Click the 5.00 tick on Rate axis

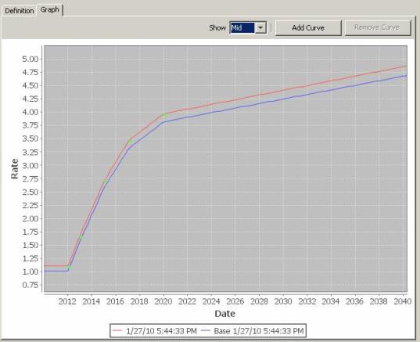click(x=31, y=59)
